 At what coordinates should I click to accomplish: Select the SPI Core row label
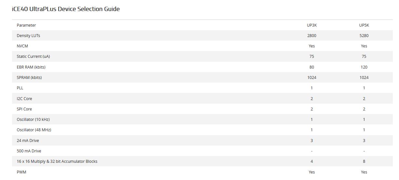coord(24,109)
